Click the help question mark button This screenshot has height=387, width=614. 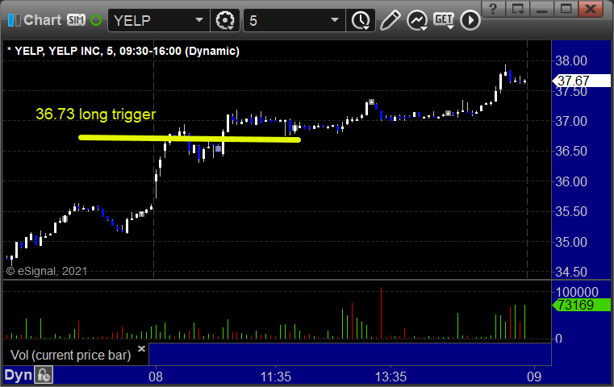493,8
